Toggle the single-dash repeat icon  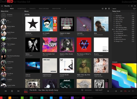point(129,91)
